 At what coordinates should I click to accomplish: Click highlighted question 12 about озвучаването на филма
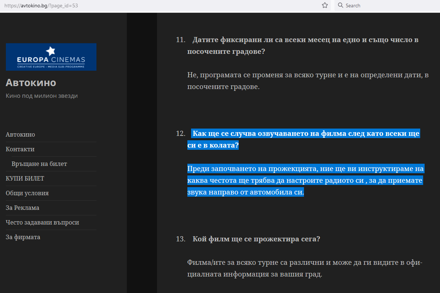coord(304,140)
